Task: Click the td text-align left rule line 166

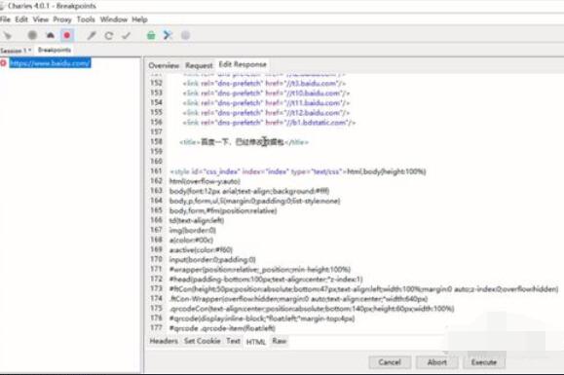Action: click(x=197, y=220)
